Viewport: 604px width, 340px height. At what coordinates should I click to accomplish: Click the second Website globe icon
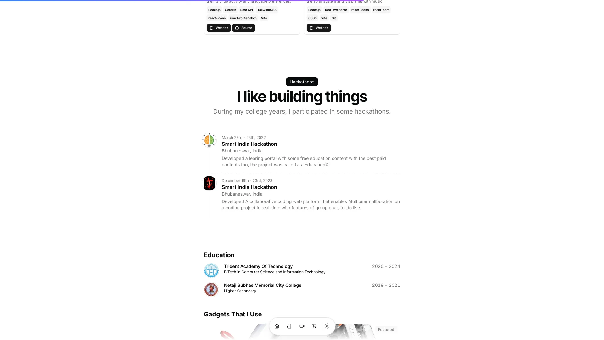click(311, 28)
